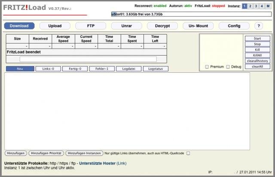Enable the Premium checkbox

click(207, 67)
